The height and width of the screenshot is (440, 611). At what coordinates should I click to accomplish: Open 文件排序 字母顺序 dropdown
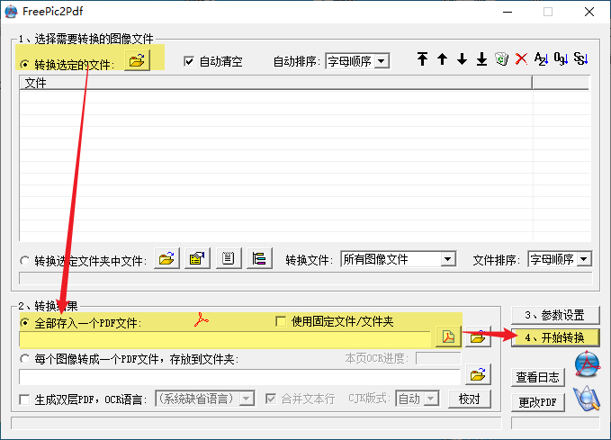584,259
